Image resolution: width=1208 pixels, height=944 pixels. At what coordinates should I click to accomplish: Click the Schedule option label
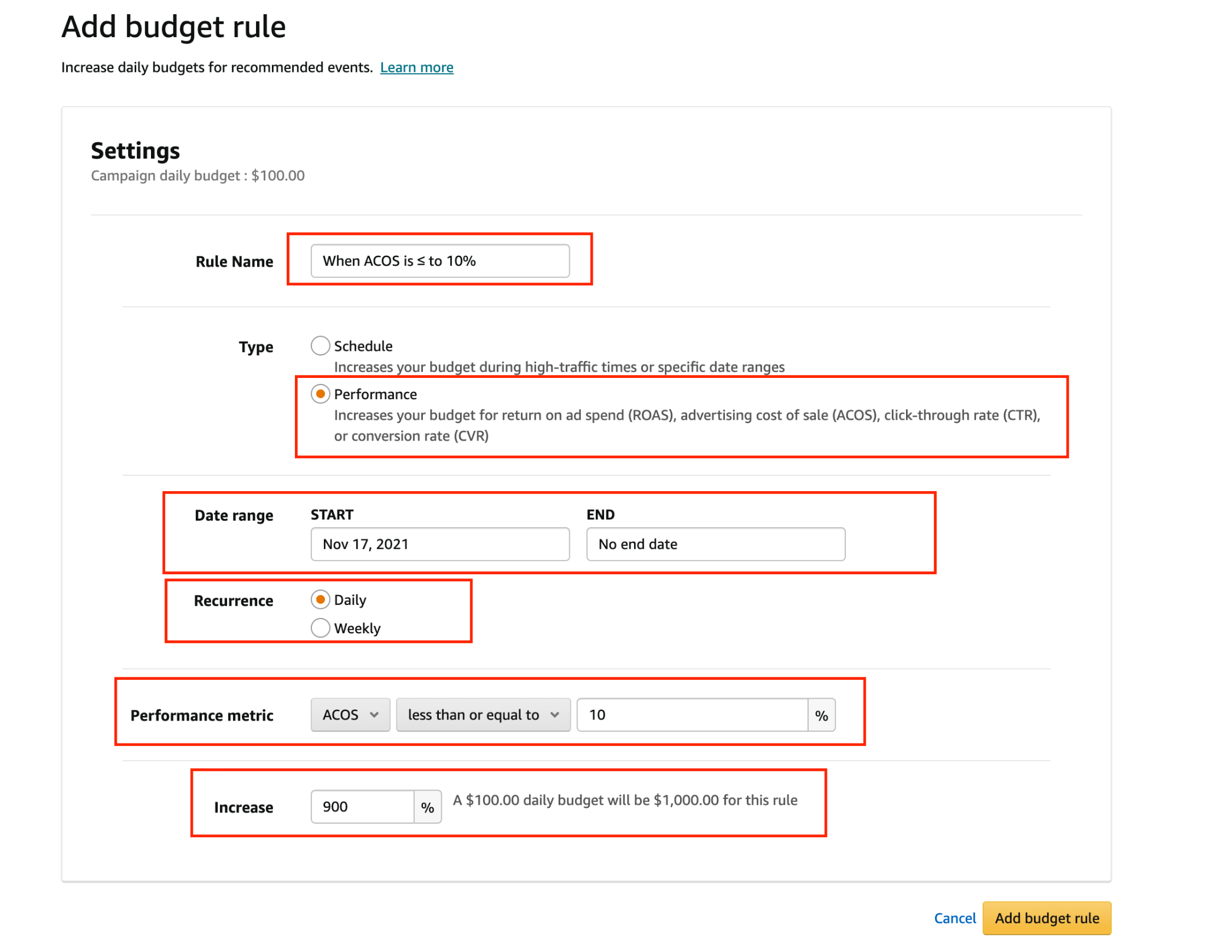click(363, 346)
